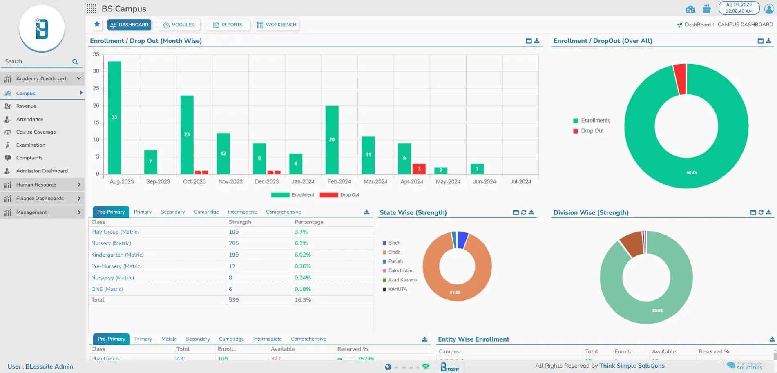Switch to the Cambridge strength tab

point(206,212)
